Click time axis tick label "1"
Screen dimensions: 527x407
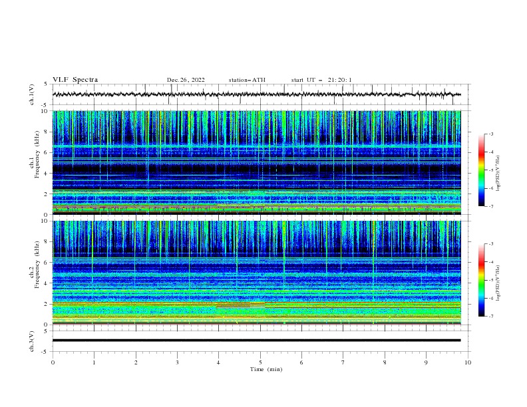point(94,362)
